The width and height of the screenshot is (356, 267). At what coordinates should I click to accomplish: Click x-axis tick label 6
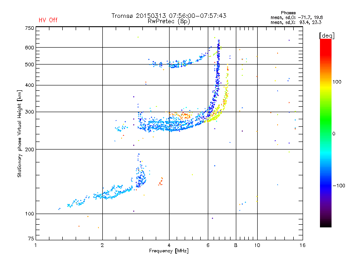tap(208, 245)
